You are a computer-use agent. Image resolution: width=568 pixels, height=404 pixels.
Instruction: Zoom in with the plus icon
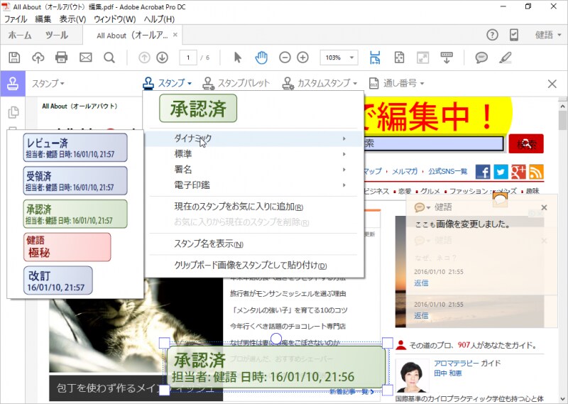point(302,58)
